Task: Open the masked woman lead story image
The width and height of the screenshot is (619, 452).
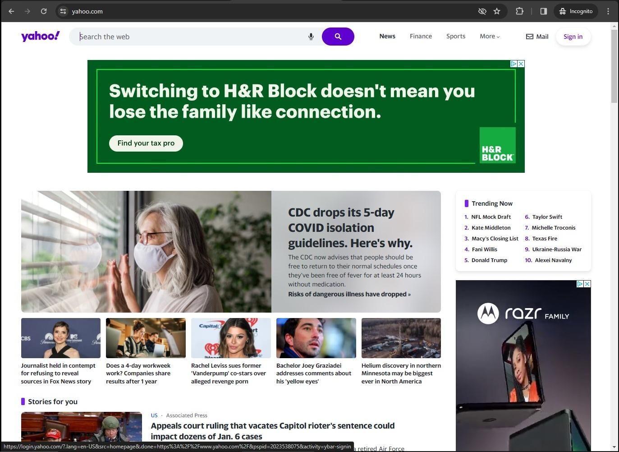Action: click(146, 252)
